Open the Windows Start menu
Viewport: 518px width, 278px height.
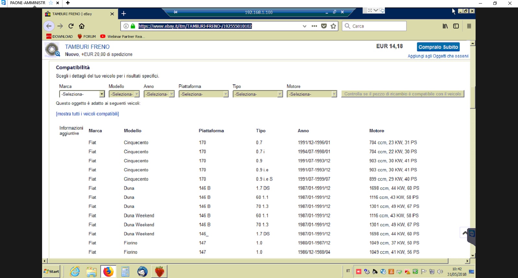pyautogui.click(x=51, y=272)
